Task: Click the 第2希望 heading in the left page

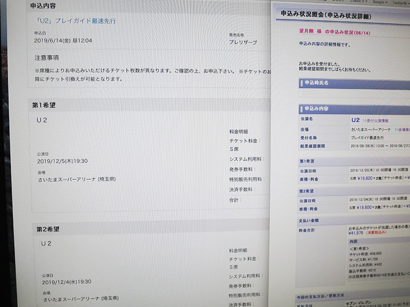Action: coord(48,229)
